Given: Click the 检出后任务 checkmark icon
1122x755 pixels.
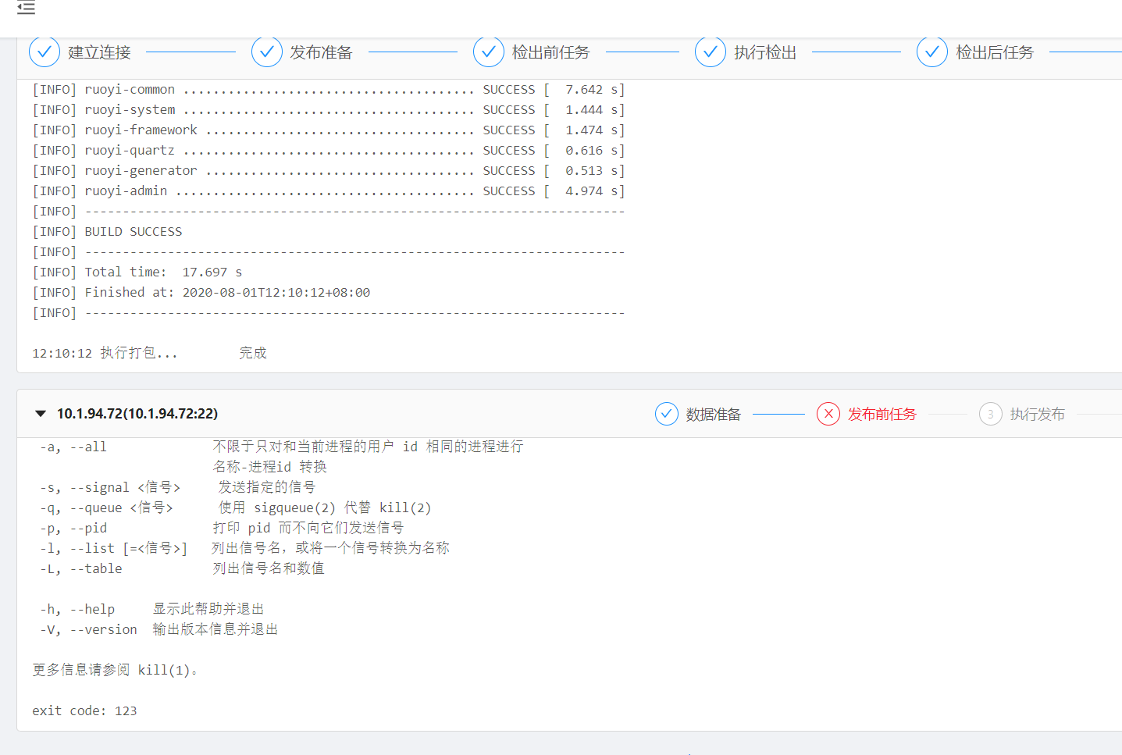Looking at the screenshot, I should point(932,52).
